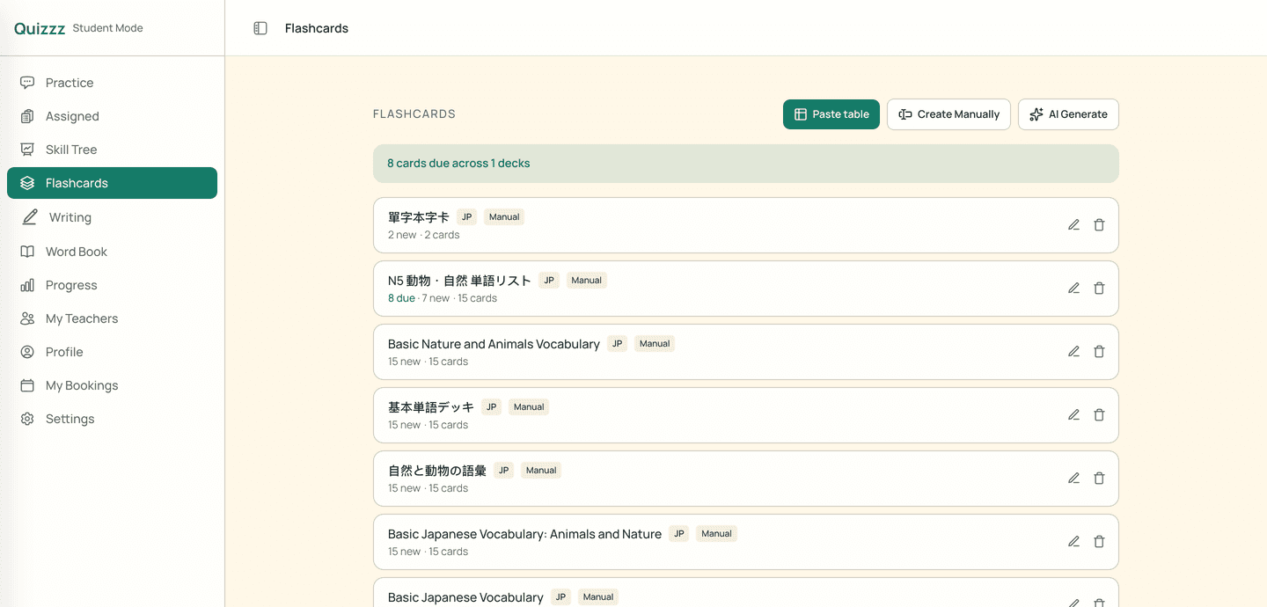1267x607 pixels.
Task: Delete the 基本単語デッキ deck
Action: (x=1099, y=415)
